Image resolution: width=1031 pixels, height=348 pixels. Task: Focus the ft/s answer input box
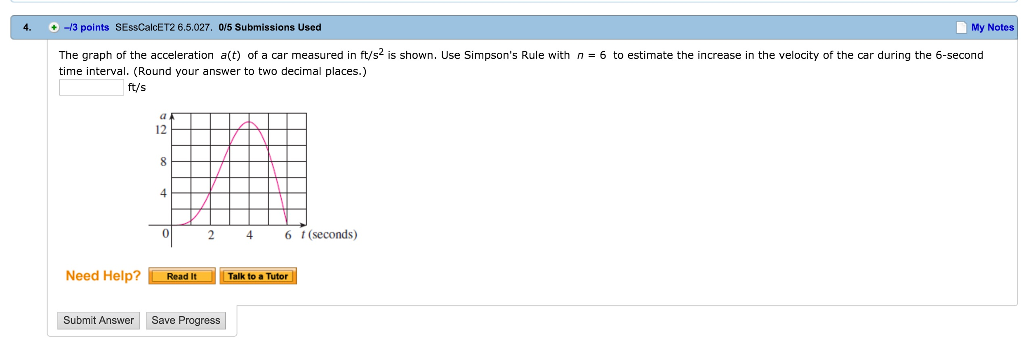tap(92, 87)
